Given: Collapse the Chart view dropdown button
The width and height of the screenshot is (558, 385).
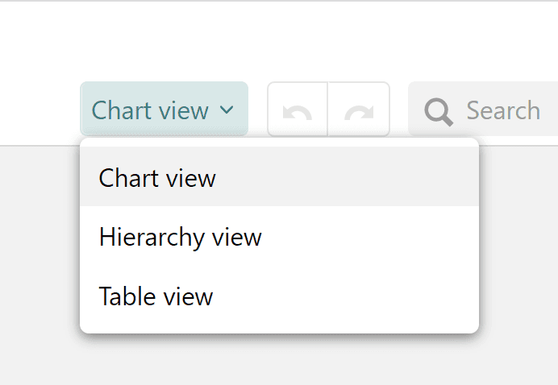Looking at the screenshot, I should 164,109.
